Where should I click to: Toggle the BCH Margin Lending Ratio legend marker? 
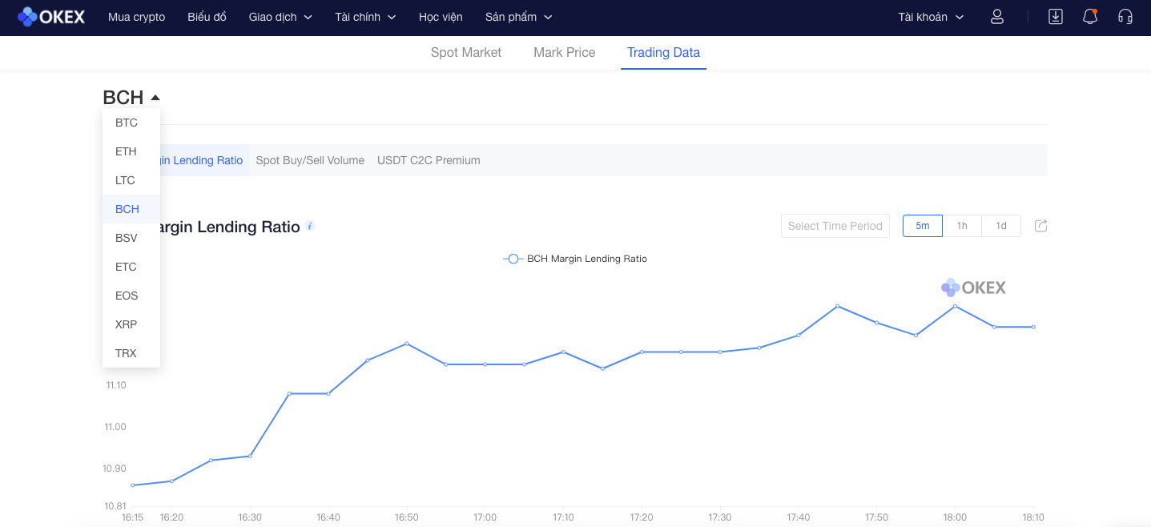(513, 259)
